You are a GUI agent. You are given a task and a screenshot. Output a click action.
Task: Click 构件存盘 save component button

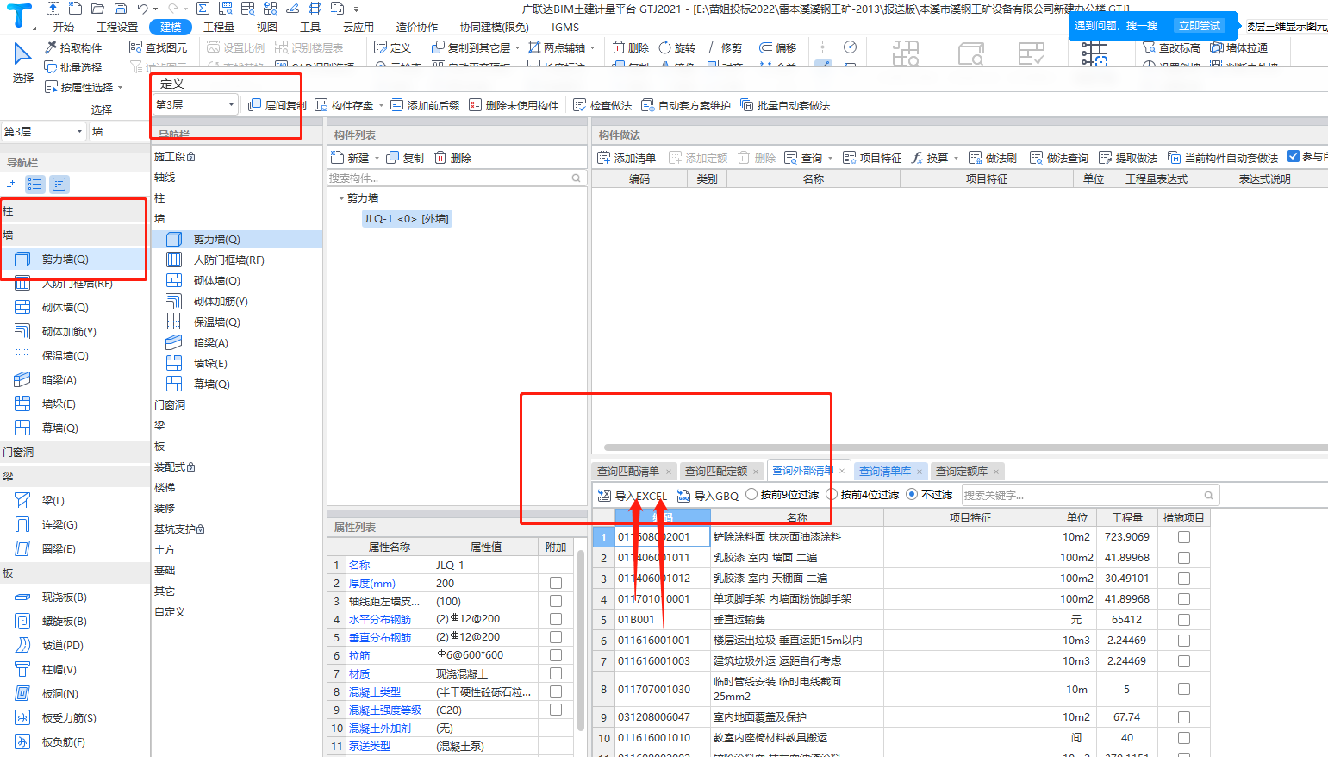pos(344,105)
